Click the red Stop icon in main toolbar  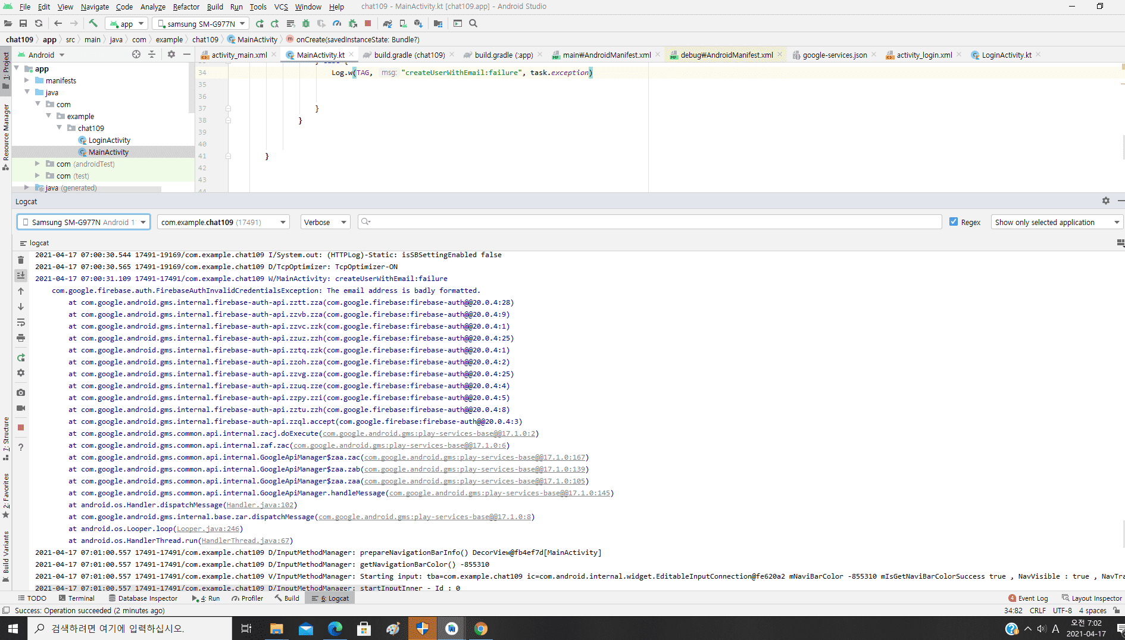click(x=368, y=23)
